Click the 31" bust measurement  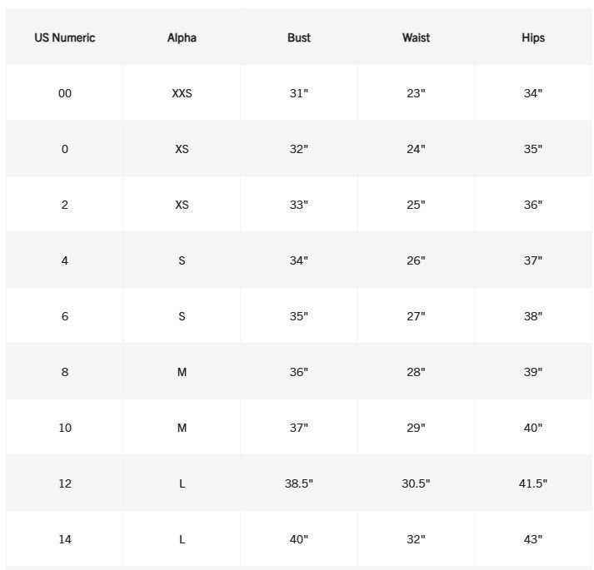(299, 93)
